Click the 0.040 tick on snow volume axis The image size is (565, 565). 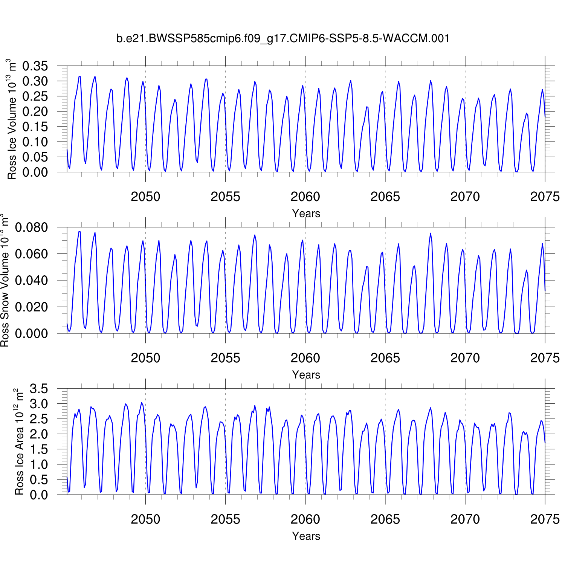pyautogui.click(x=31, y=280)
